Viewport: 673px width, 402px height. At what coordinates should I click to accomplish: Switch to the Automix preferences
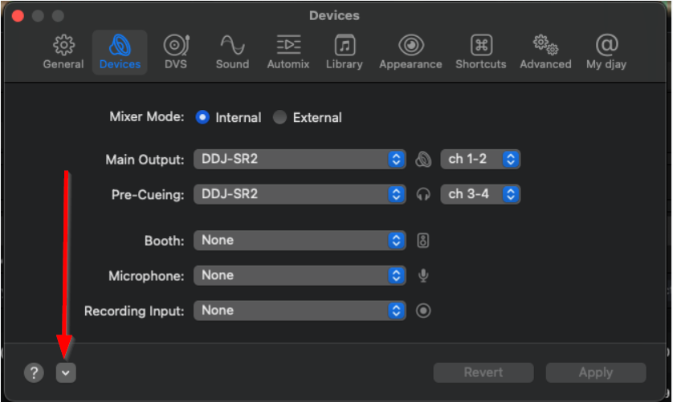(x=288, y=52)
